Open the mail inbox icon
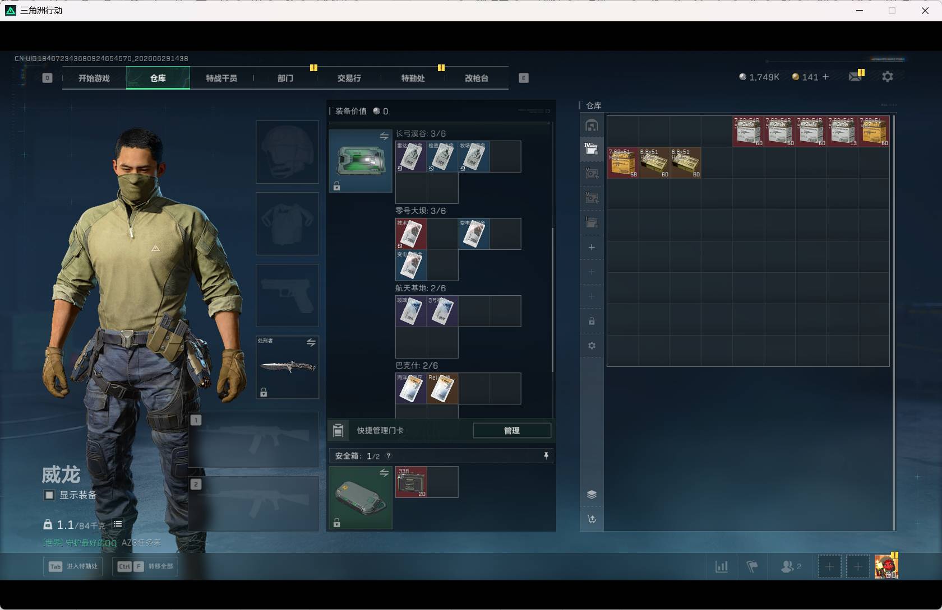The image size is (942, 610). (x=855, y=77)
